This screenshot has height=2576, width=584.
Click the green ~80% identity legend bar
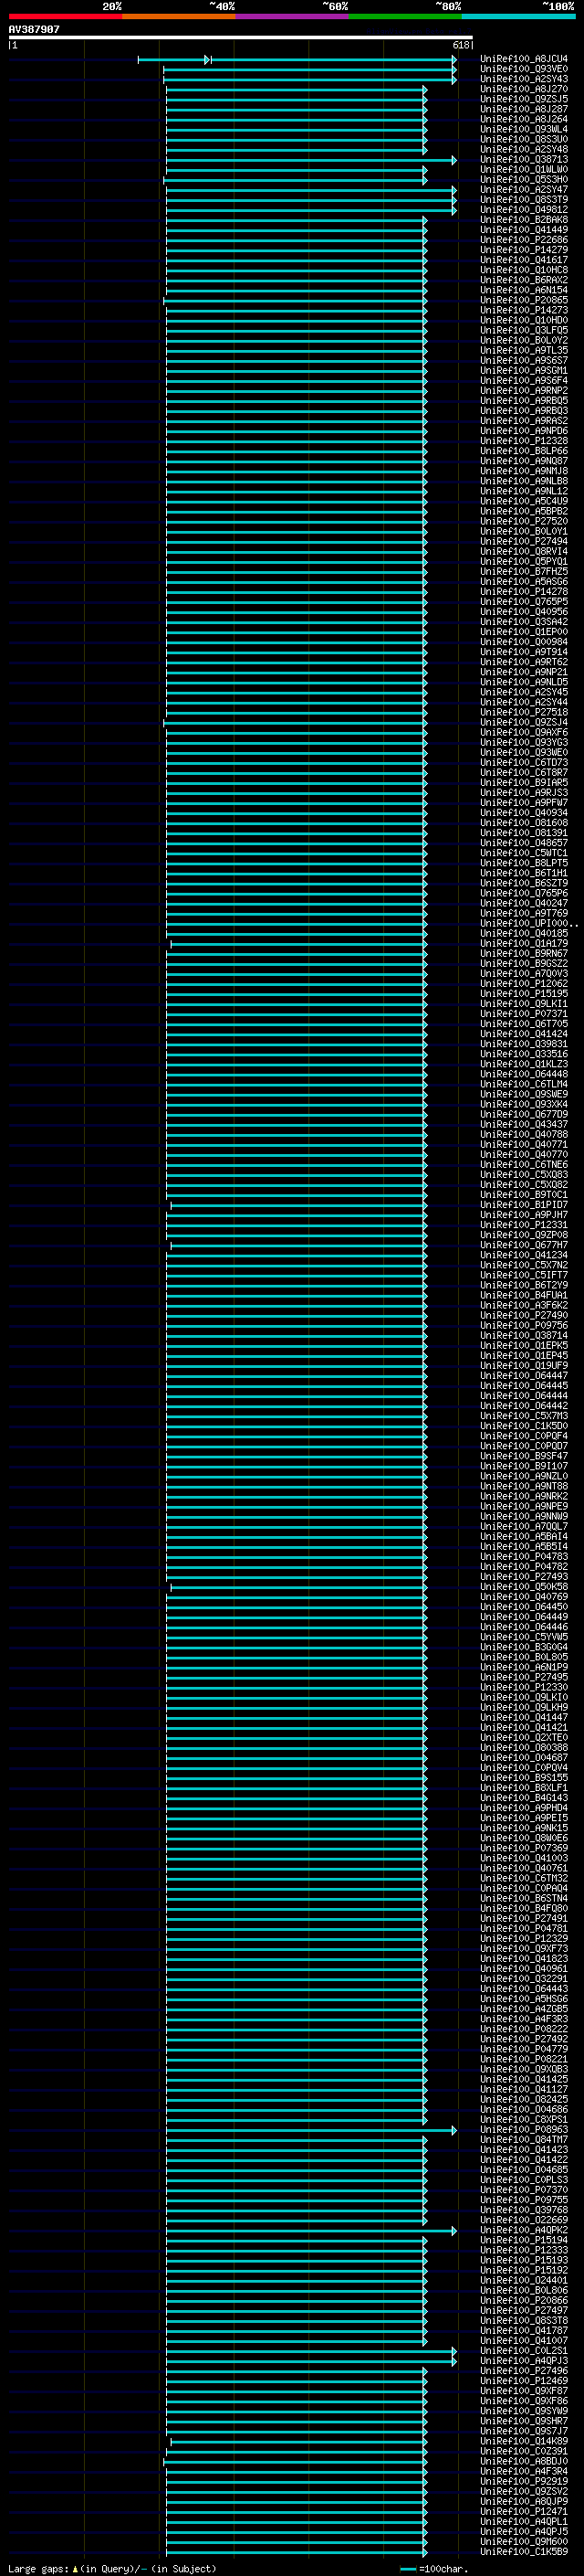tap(405, 16)
